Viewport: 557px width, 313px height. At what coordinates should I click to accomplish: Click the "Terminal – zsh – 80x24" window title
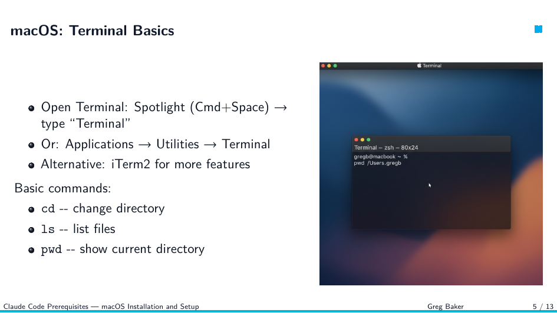click(x=386, y=148)
